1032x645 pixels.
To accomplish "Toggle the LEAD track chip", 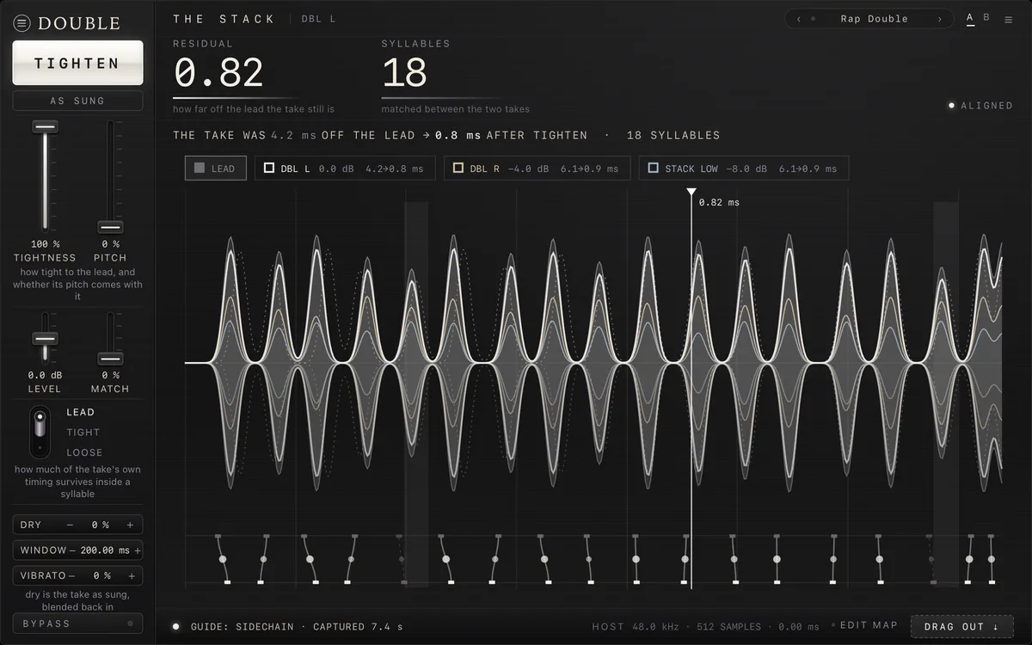I will pos(215,169).
